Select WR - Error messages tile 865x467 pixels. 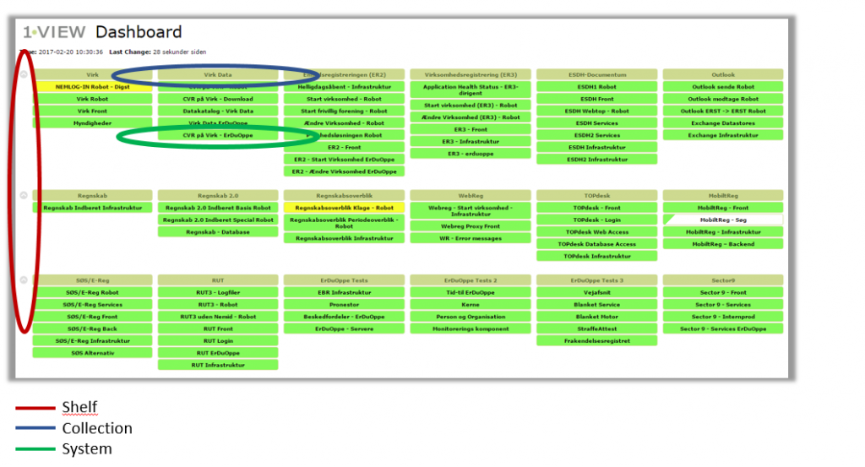471,238
